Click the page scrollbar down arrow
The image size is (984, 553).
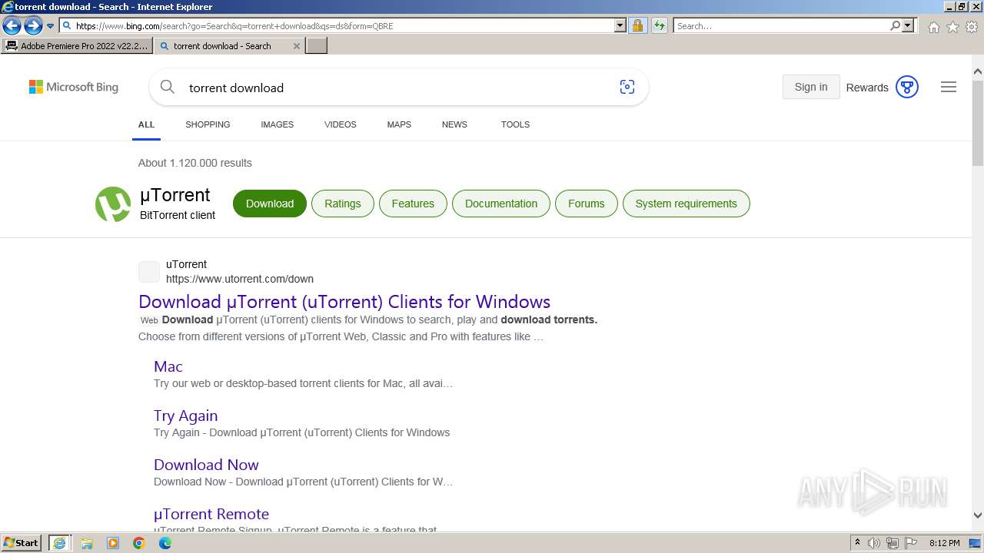pos(978,516)
